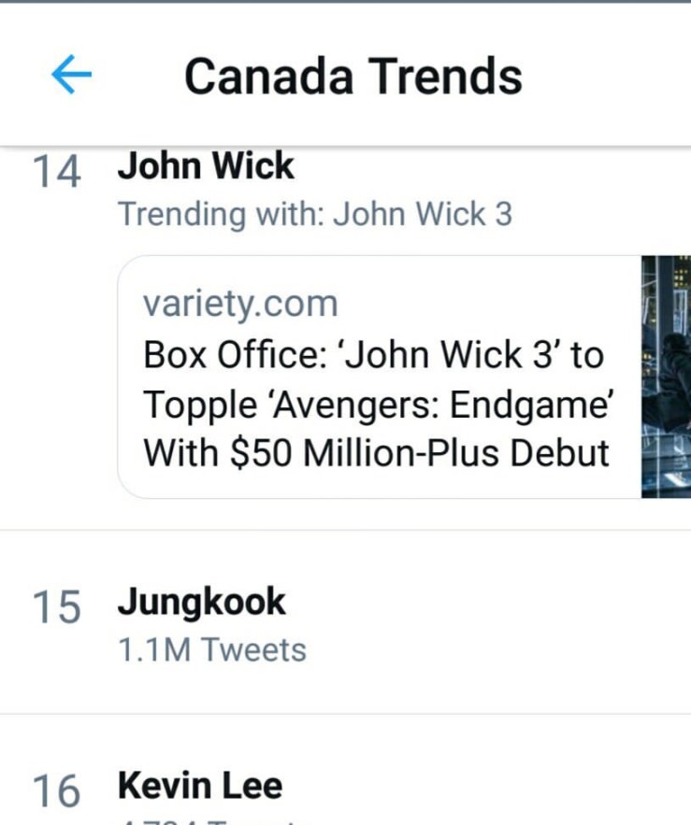Screen dimensions: 691x825
Task: Open the Variety article thumbnail image
Action: pyautogui.click(x=666, y=377)
